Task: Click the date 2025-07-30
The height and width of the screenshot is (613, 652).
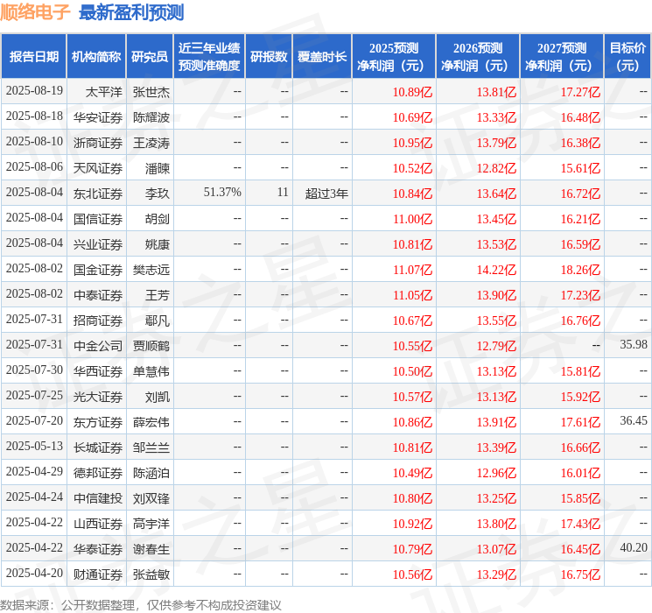Action: point(34,370)
